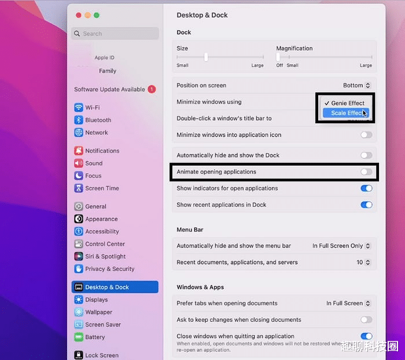Click the Privacy & Security hand icon
The width and height of the screenshot is (405, 360).
coord(79,269)
